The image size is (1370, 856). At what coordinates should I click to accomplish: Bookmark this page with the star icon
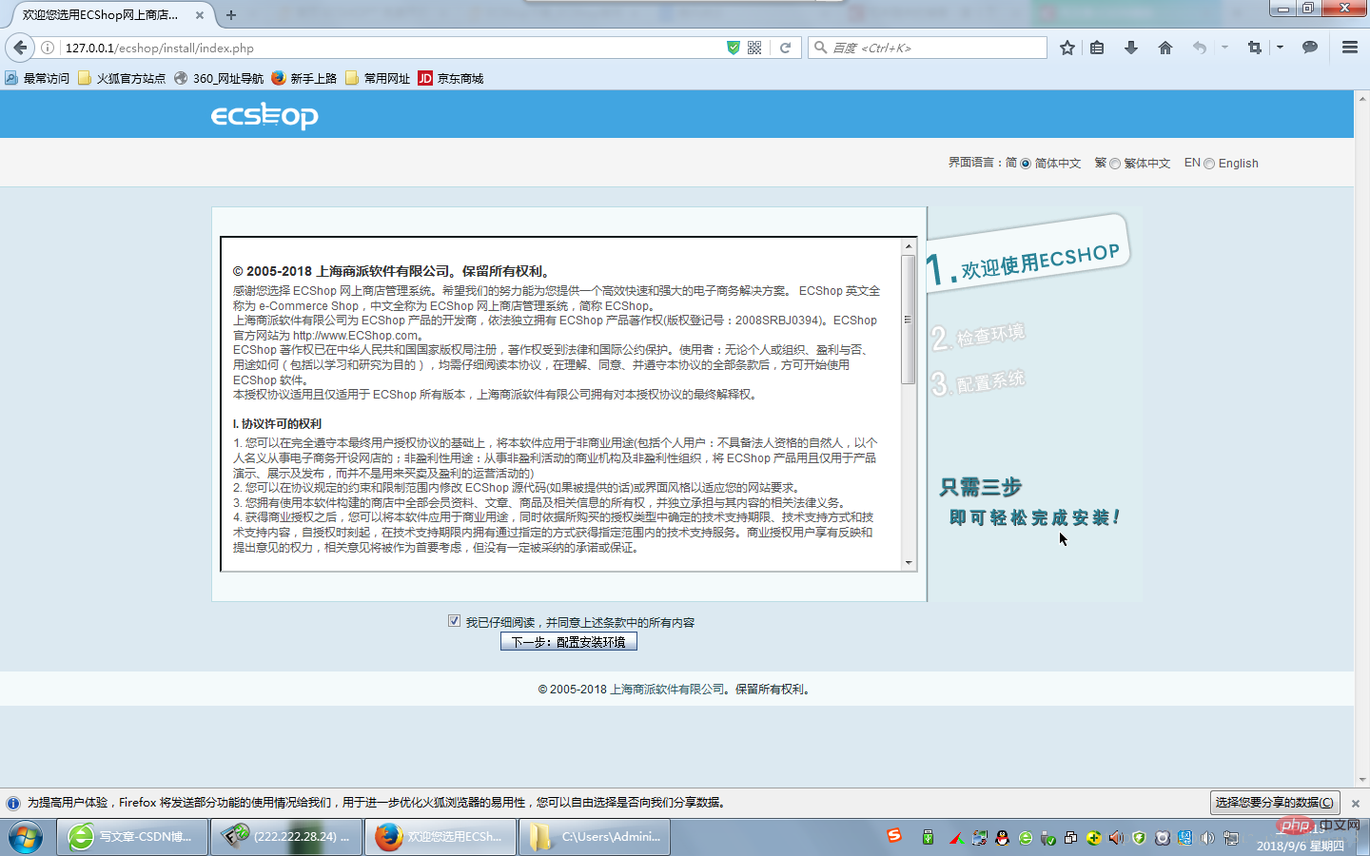tap(1067, 48)
